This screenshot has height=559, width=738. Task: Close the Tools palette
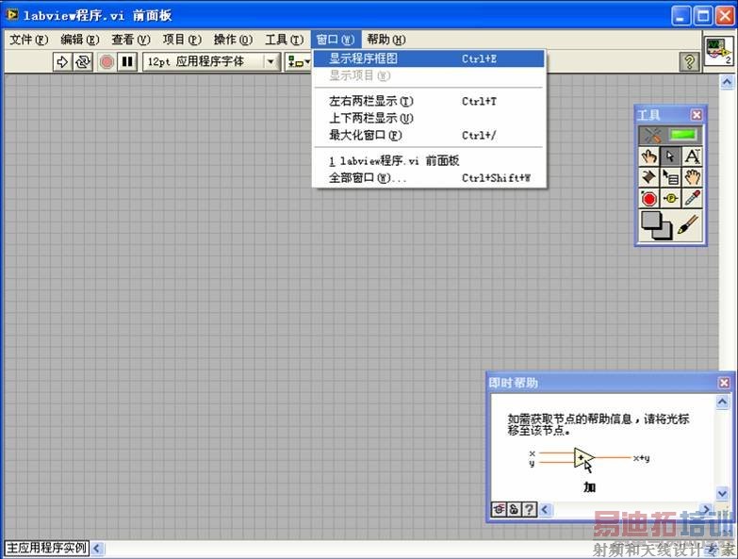pyautogui.click(x=697, y=115)
